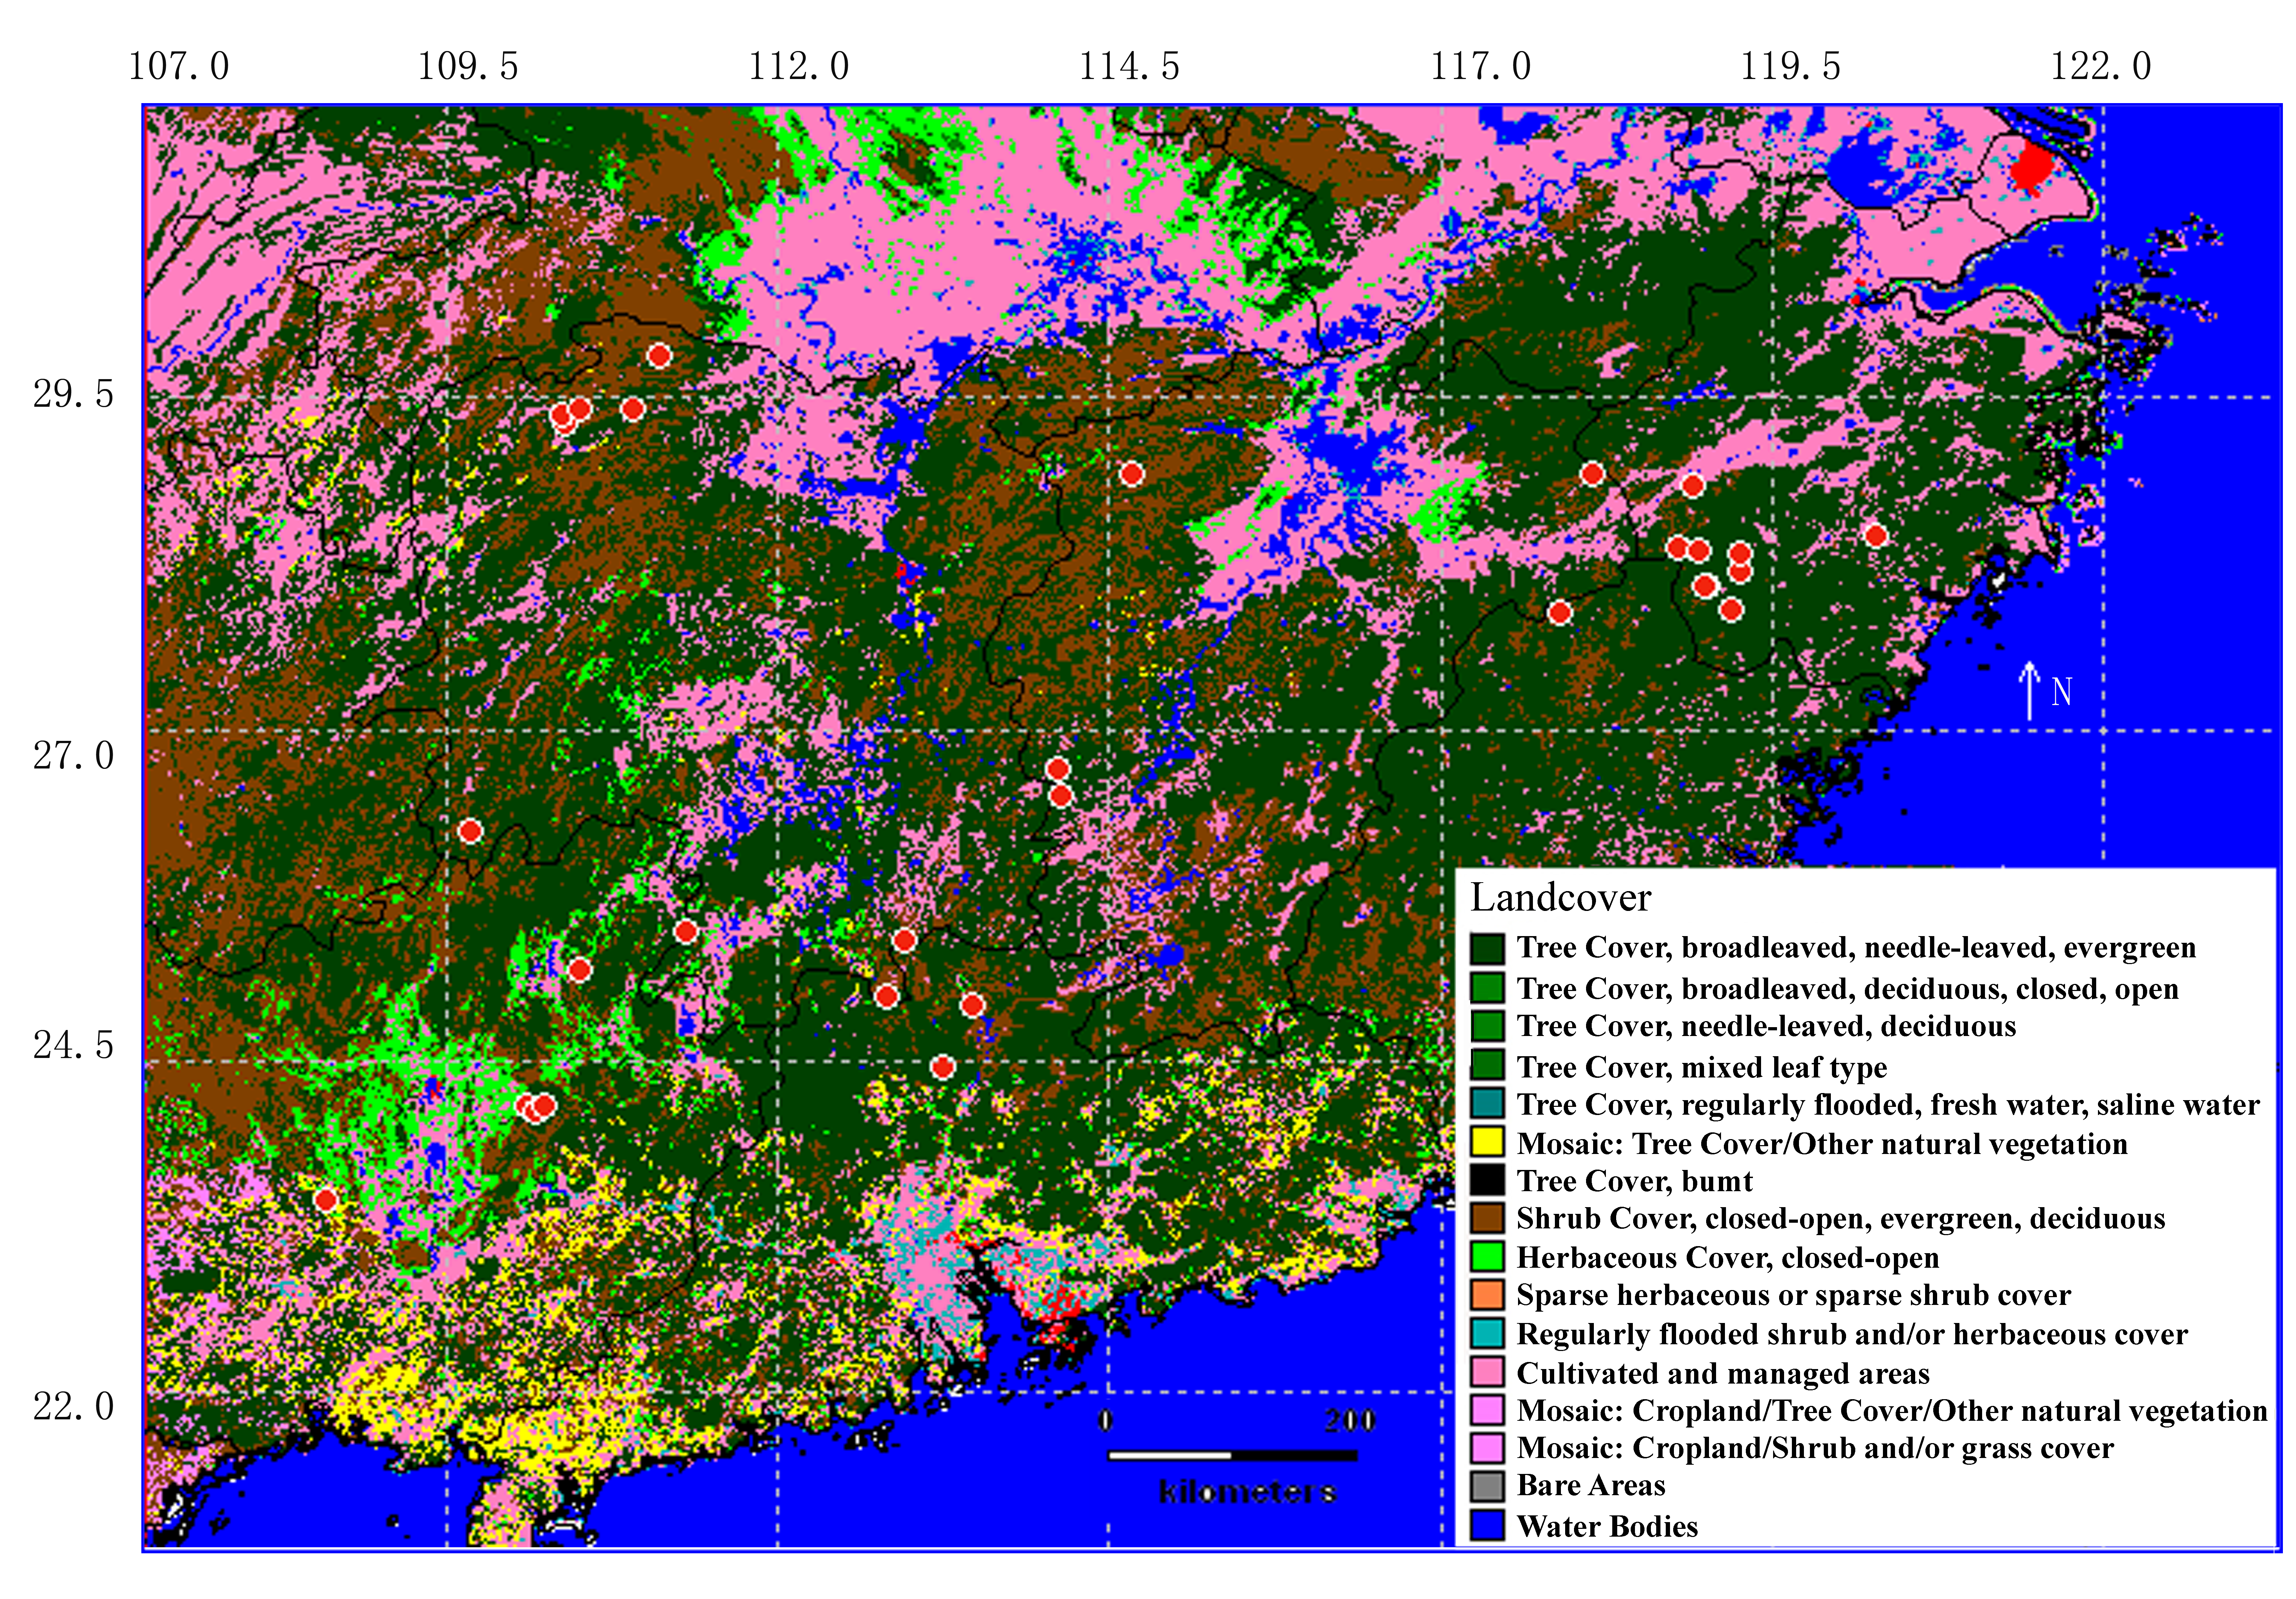This screenshot has width=2296, height=1599.
Task: Select 'Mosaic: Cropland/Tree Cover/Other natural vegetation' text
Action: pos(1892,1410)
